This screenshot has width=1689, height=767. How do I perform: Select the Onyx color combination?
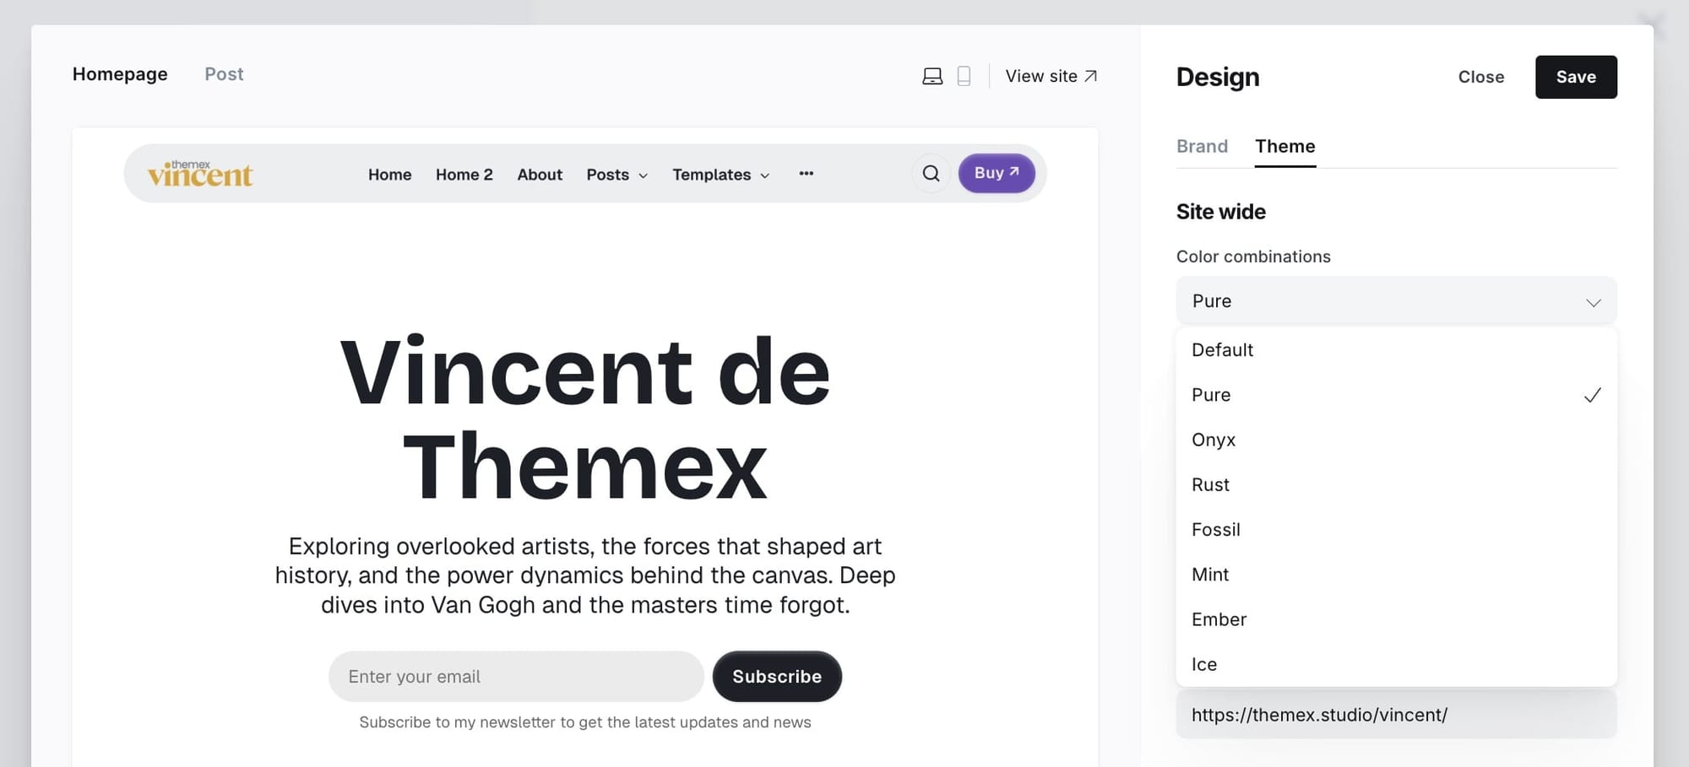pos(1214,440)
